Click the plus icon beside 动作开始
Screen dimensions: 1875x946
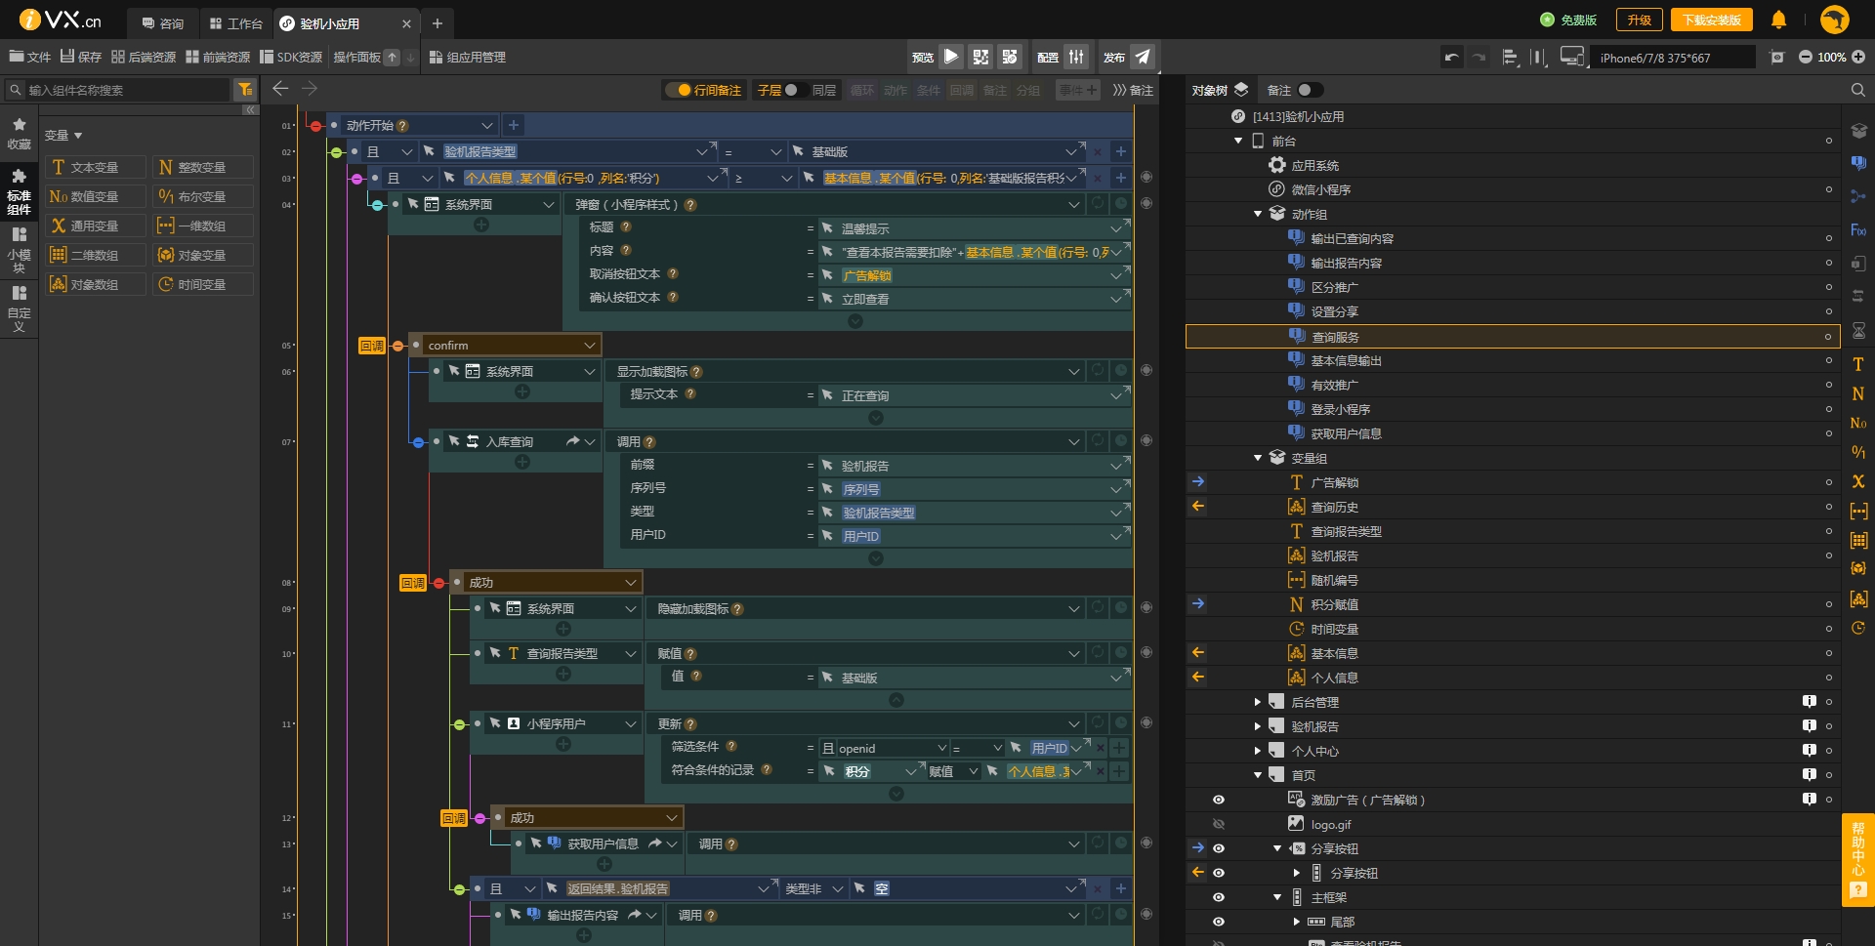point(514,125)
